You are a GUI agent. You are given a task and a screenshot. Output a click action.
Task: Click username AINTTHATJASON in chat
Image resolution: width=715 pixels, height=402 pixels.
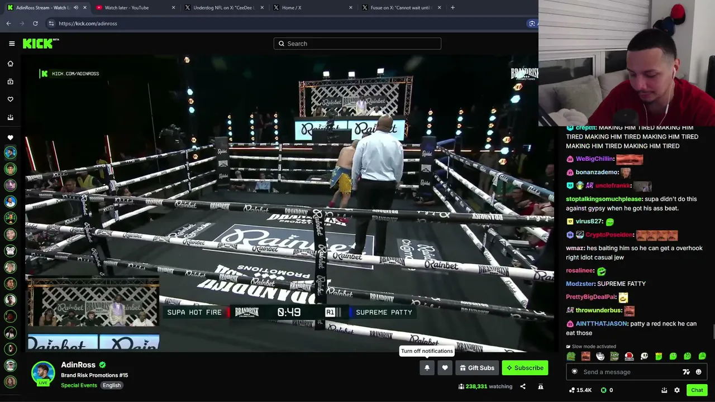pyautogui.click(x=602, y=324)
